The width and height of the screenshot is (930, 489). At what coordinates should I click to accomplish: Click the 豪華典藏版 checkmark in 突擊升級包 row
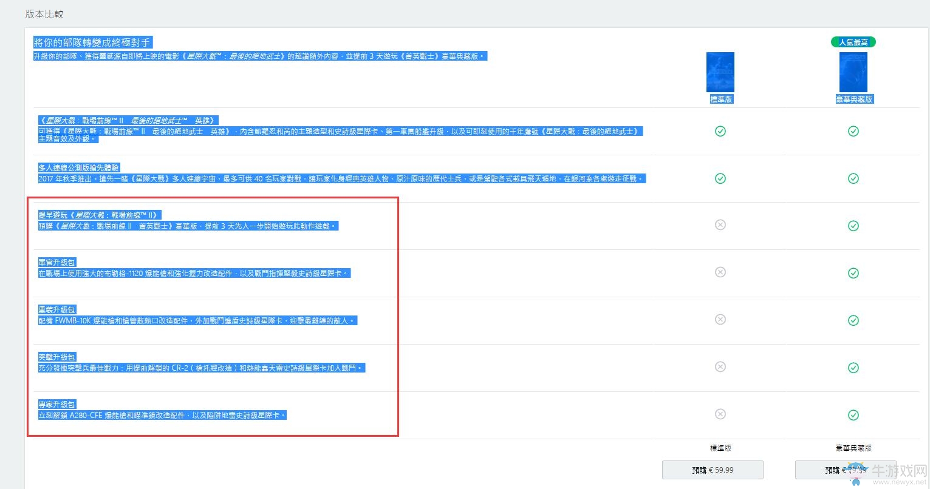(853, 368)
